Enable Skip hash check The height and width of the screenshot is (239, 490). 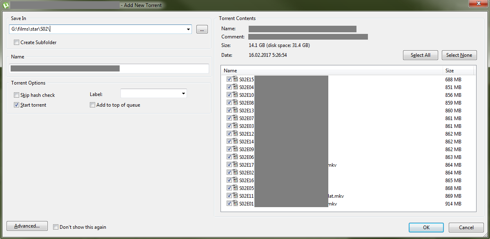coord(16,95)
